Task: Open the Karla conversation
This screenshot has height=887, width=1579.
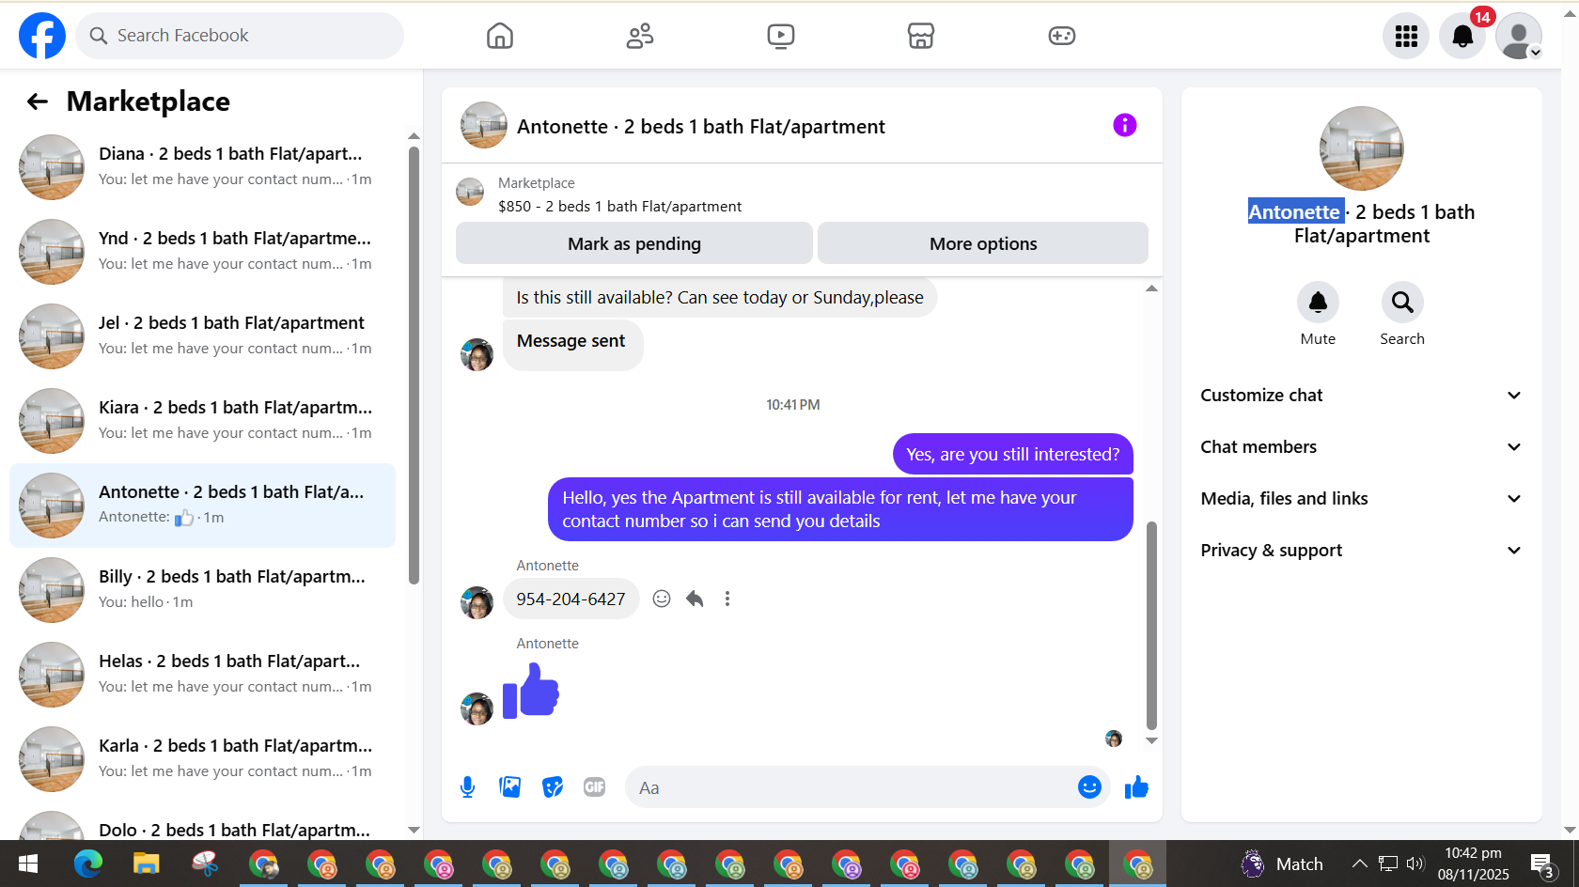Action: (x=203, y=759)
